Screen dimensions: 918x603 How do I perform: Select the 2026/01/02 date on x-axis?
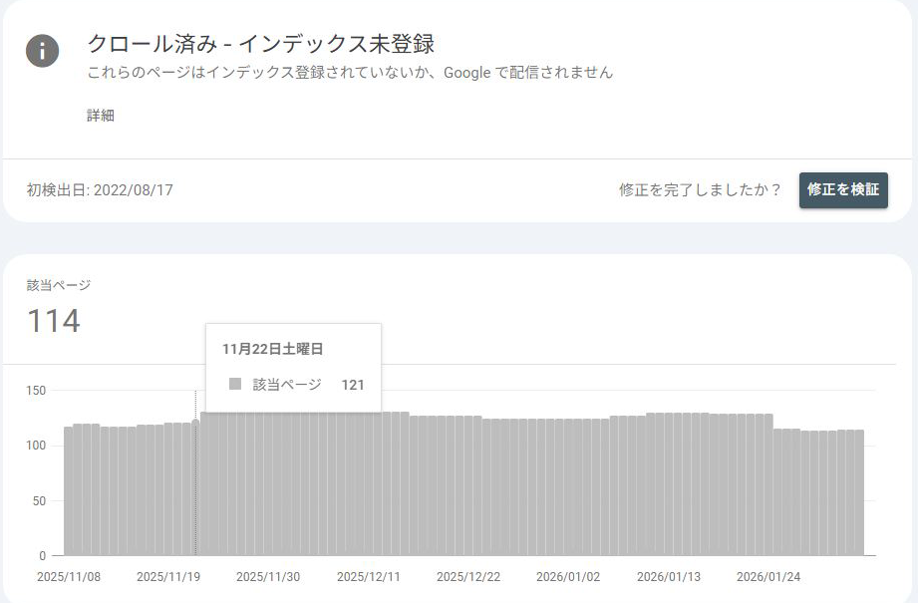coord(567,577)
